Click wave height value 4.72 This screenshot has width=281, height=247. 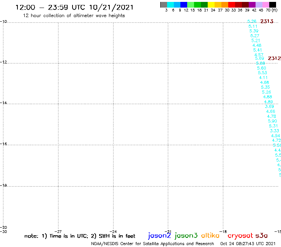click(x=276, y=141)
